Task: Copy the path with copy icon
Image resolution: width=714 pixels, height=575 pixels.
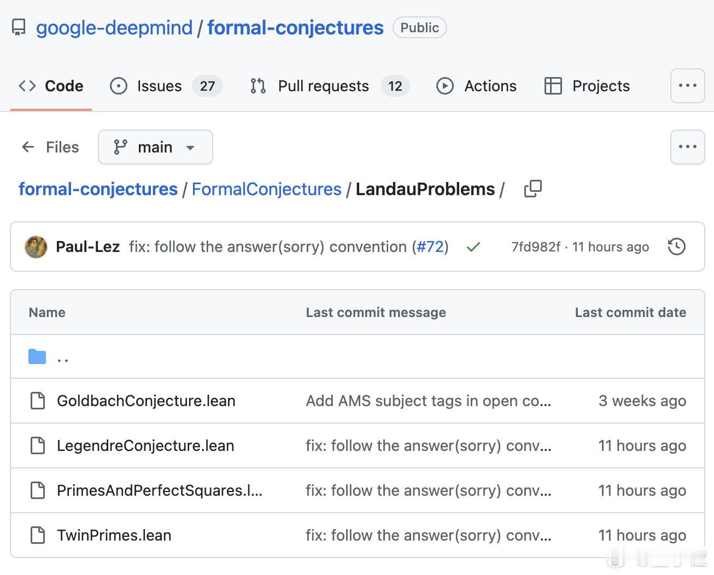Action: click(532, 189)
